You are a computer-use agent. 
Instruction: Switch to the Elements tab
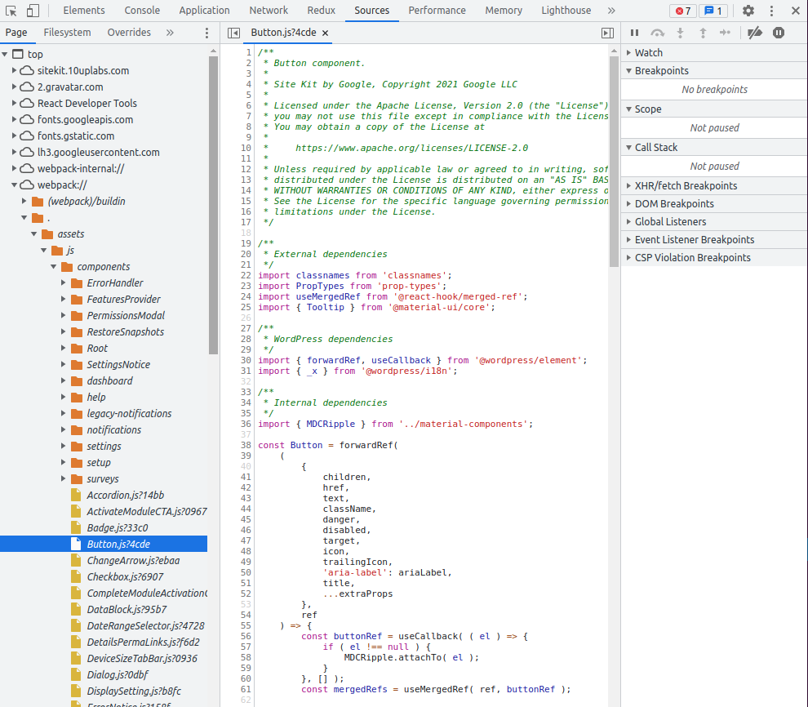[x=84, y=11]
